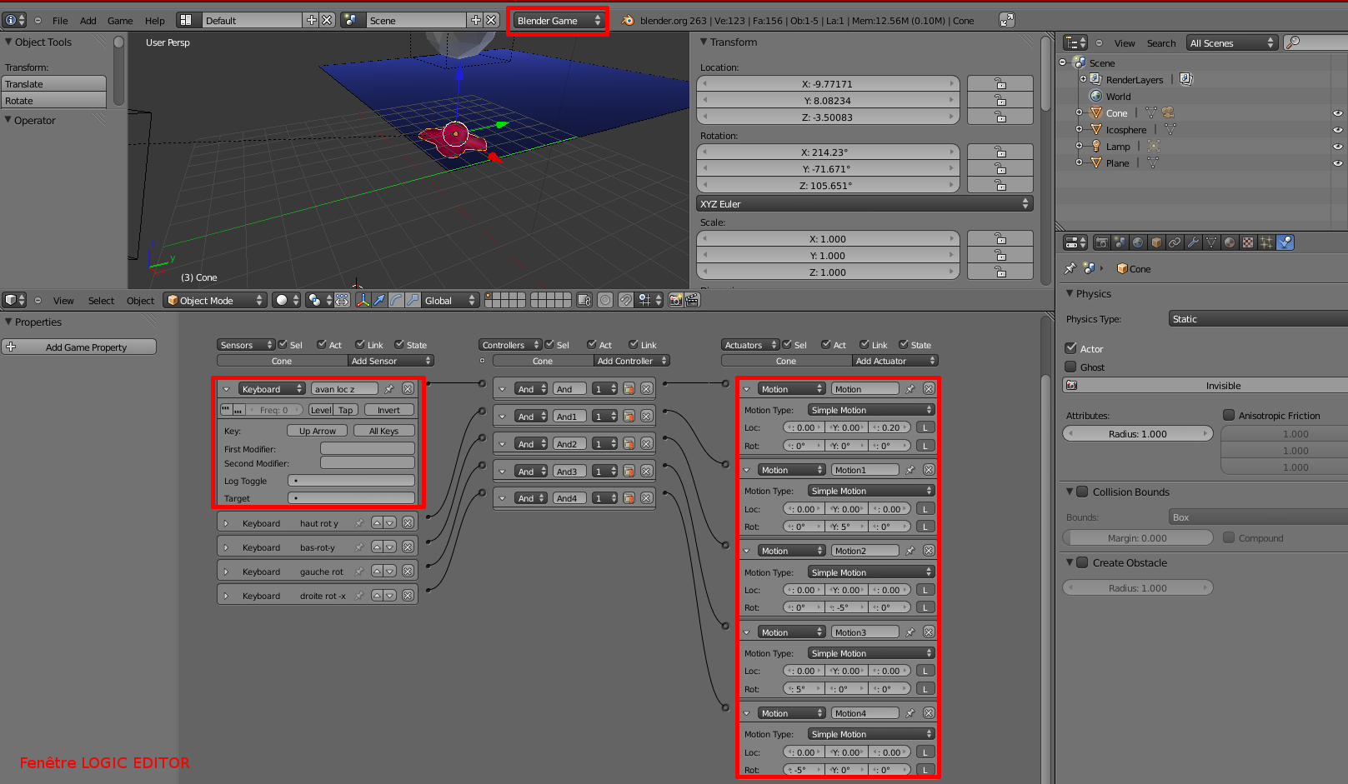This screenshot has width=1348, height=784.
Task: Open the Modifiers tab (wrench icon)
Action: (1193, 242)
